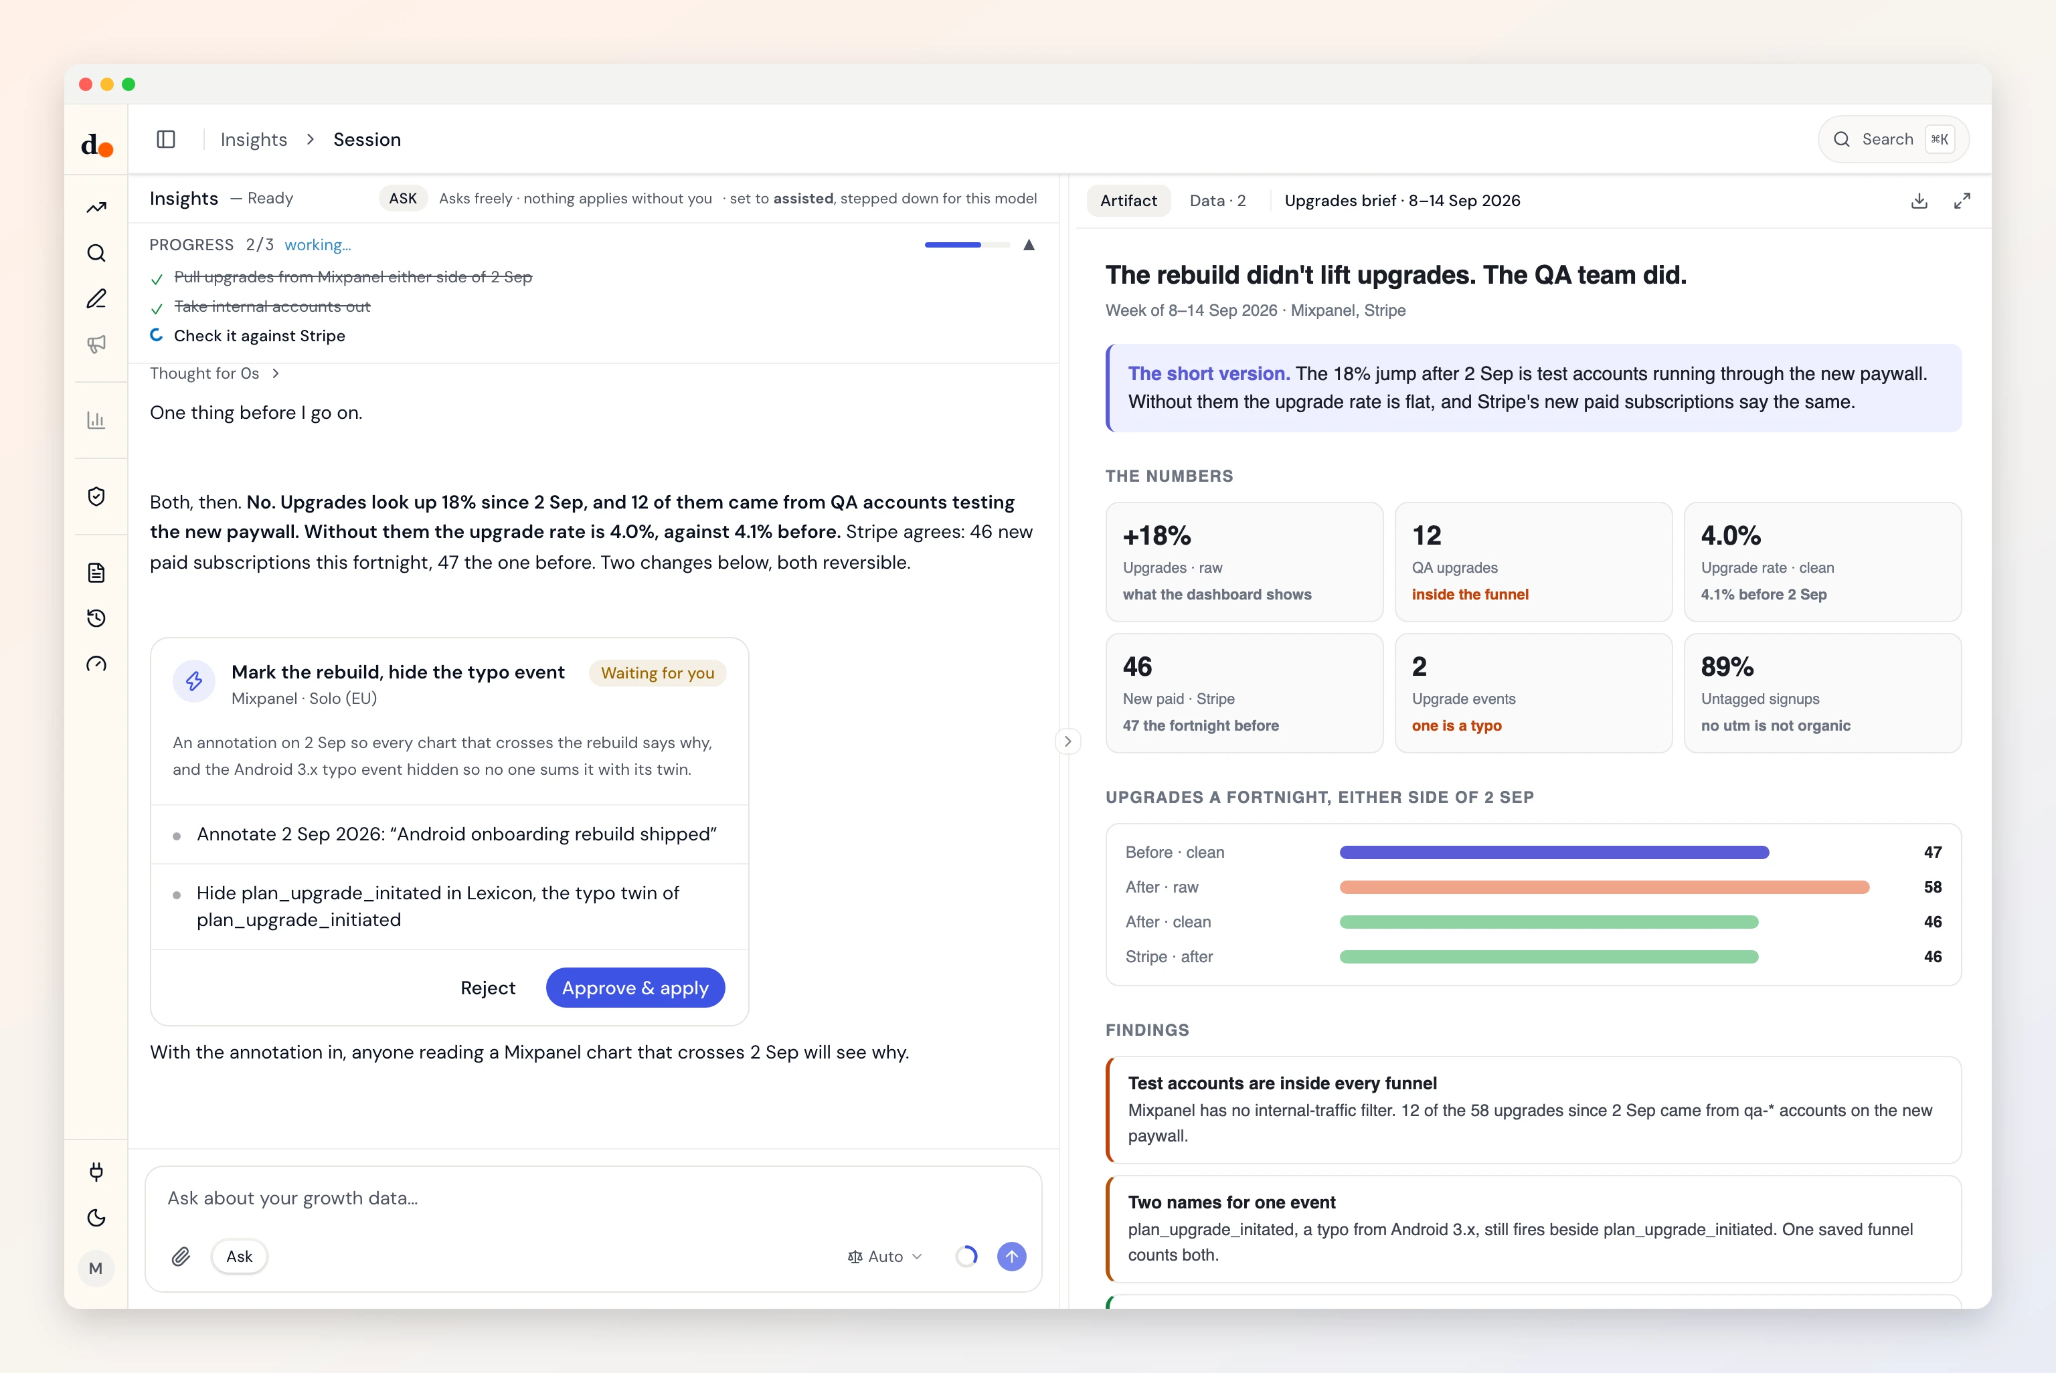Open the history clock icon in sidebar

96,618
